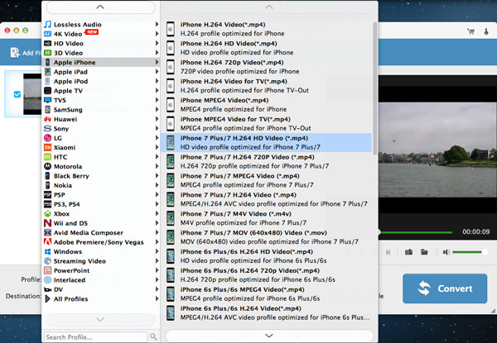Choose iPhone 6s Plus/6s H.264 HD Video profile

[x=268, y=256]
